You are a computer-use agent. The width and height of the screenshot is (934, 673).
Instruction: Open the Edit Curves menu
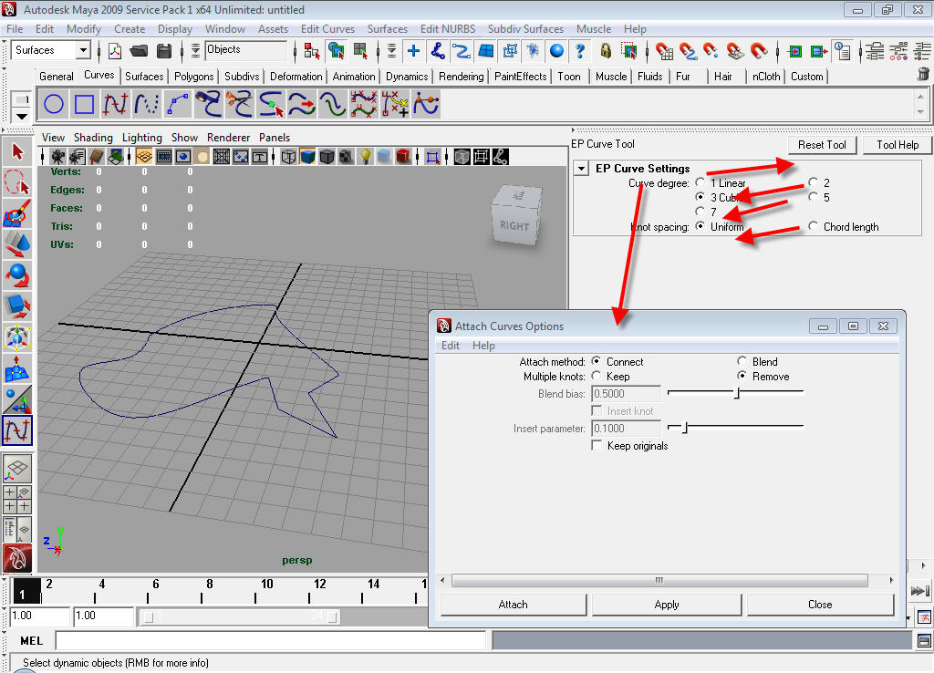(327, 28)
